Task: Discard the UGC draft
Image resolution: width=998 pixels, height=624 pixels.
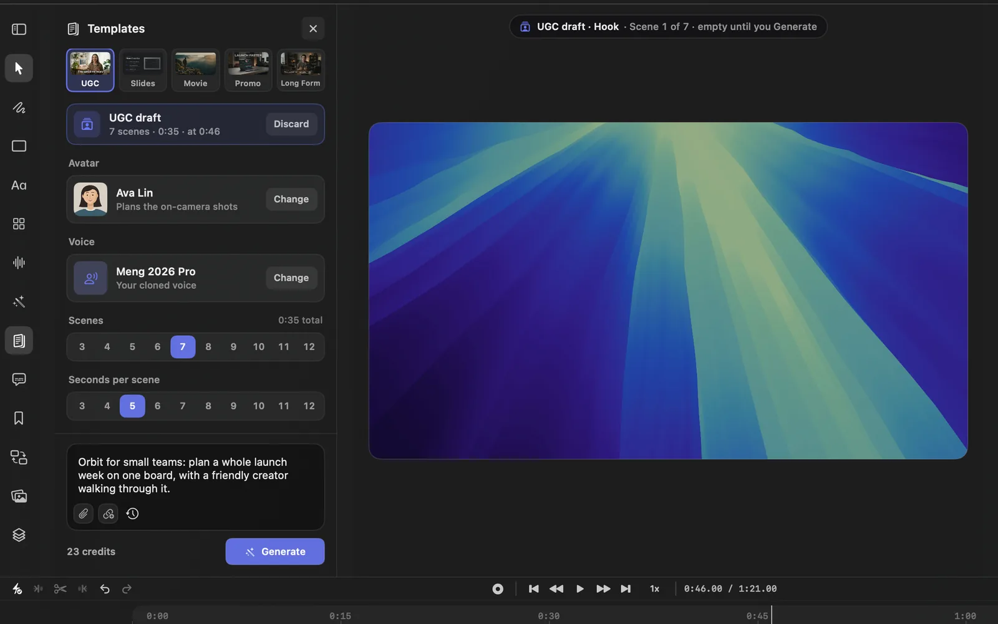Action: [x=291, y=124]
